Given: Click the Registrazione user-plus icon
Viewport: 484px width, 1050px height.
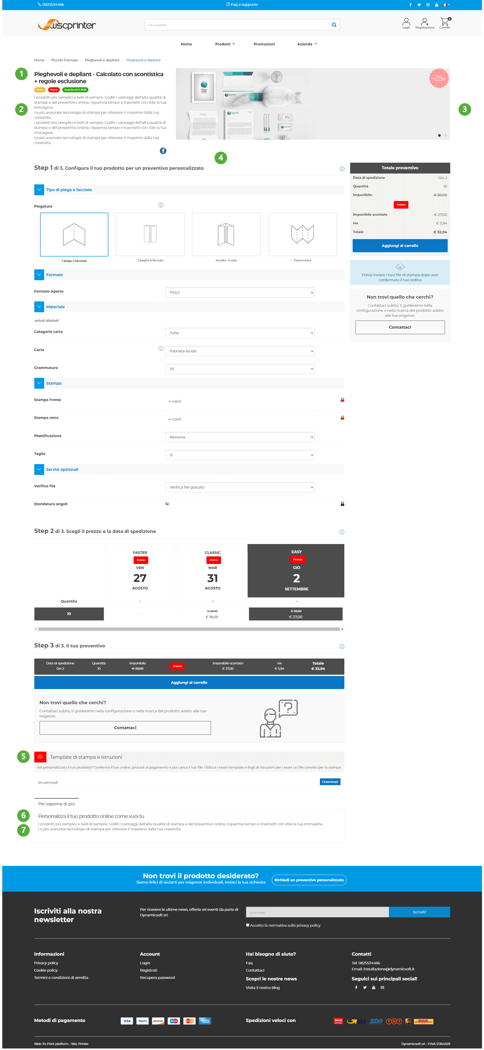Looking at the screenshot, I should [424, 21].
